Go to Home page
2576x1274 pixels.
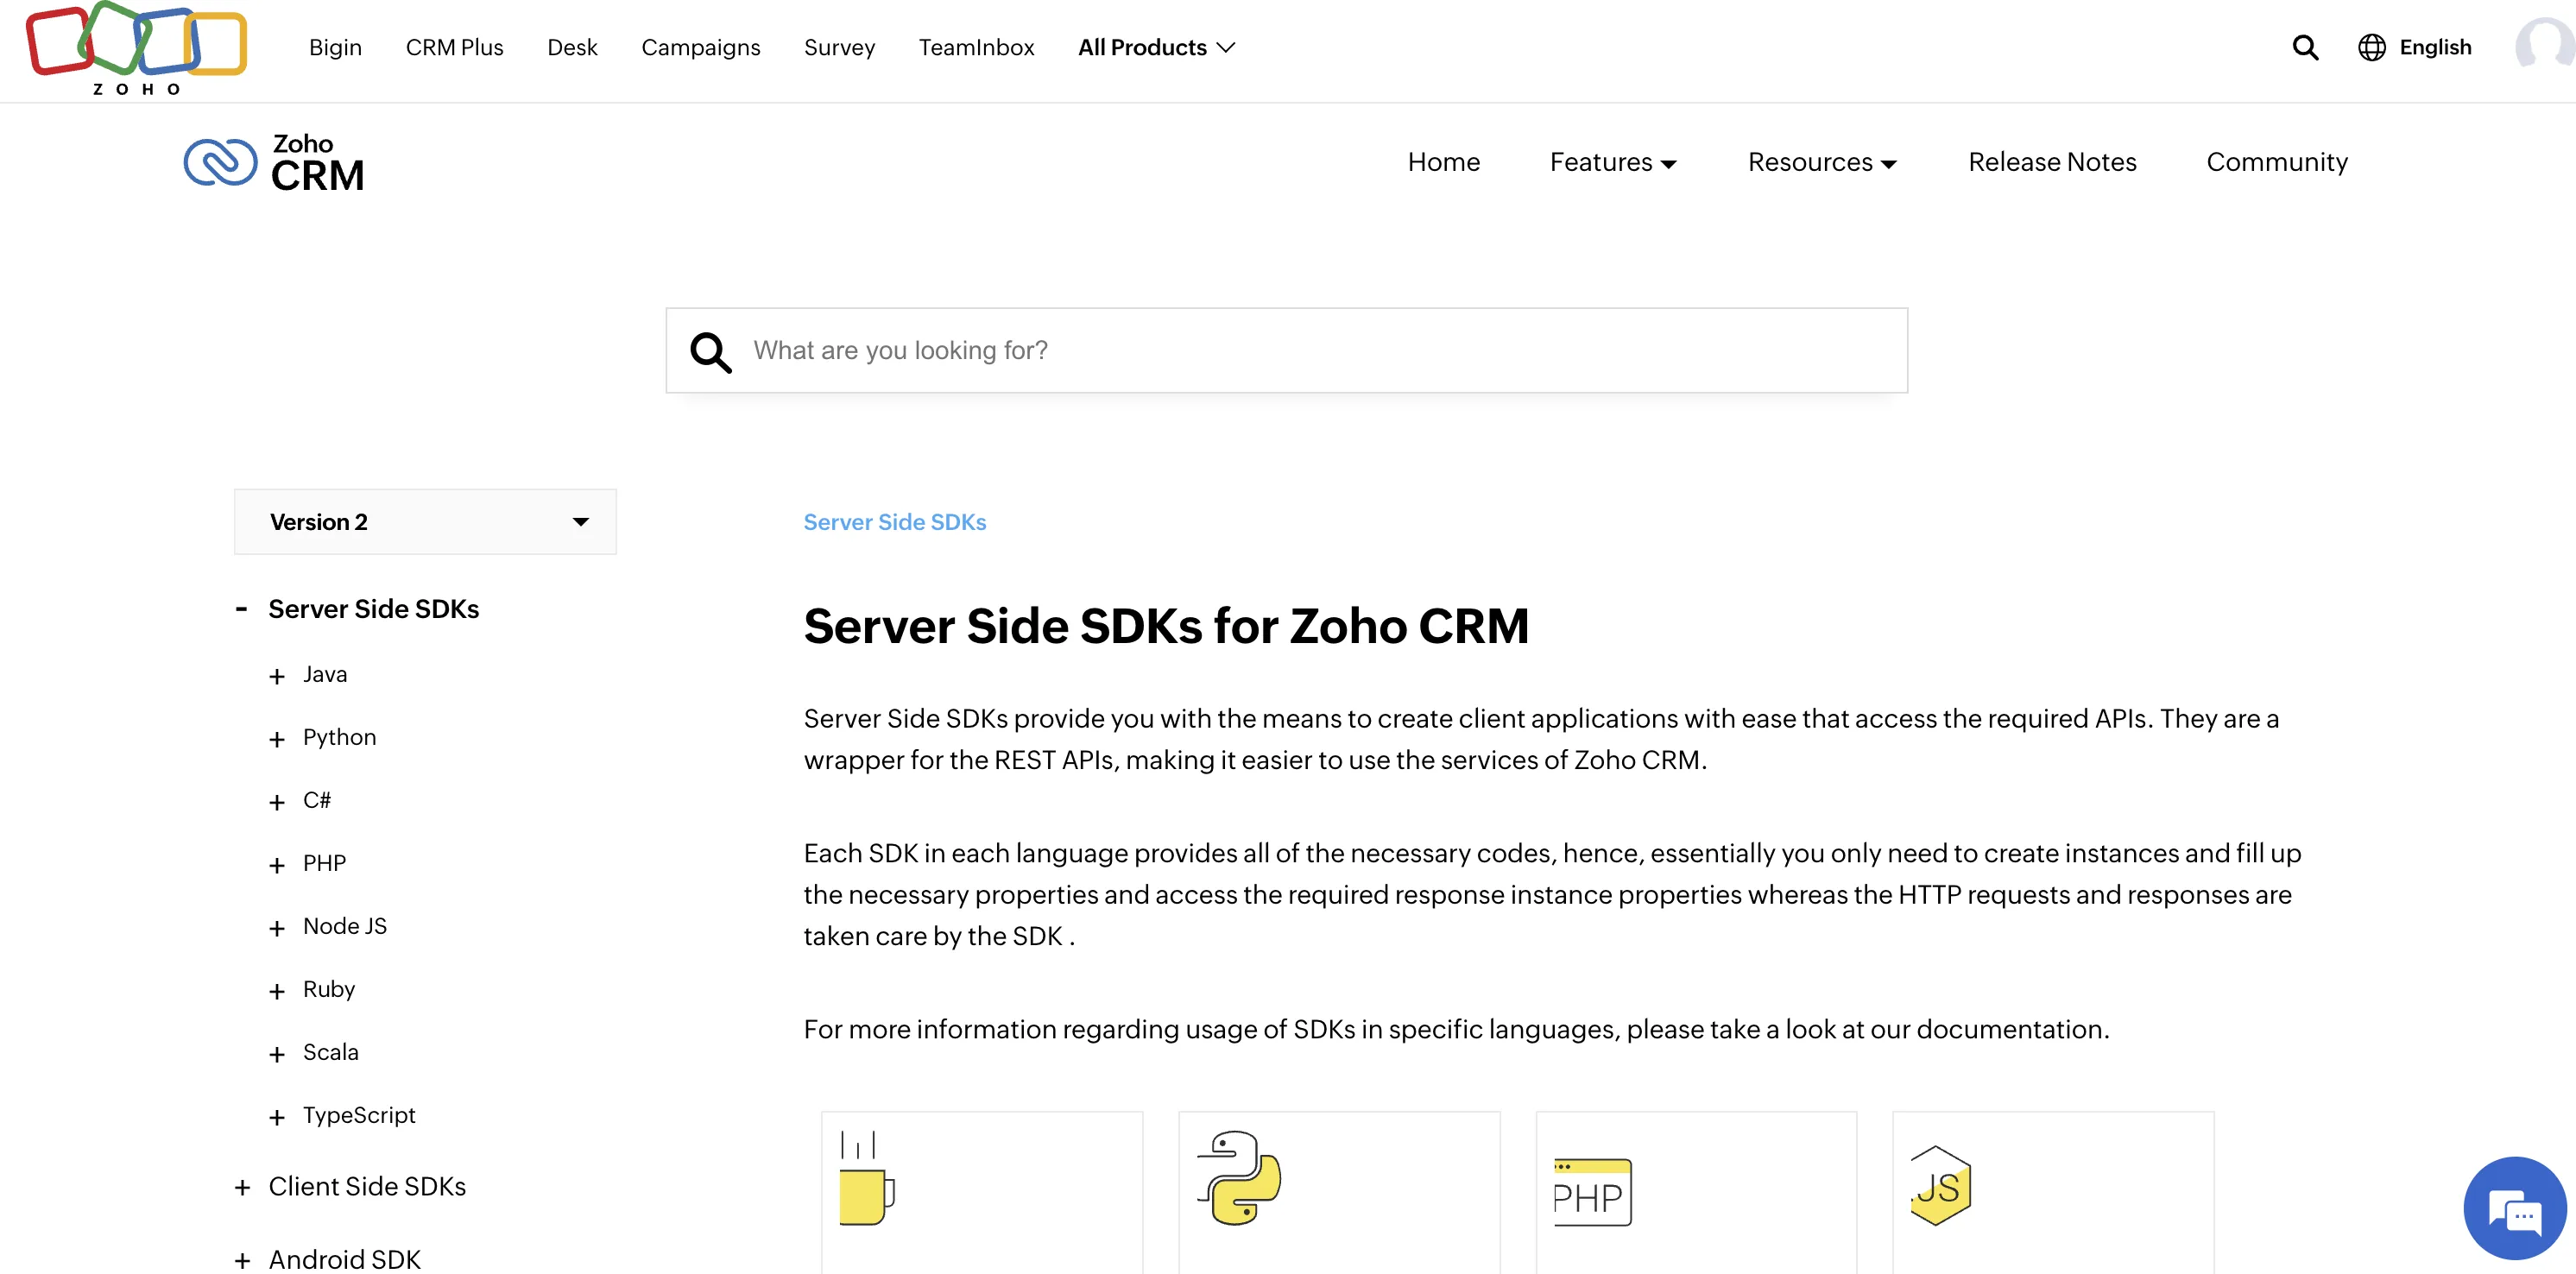click(x=1443, y=162)
